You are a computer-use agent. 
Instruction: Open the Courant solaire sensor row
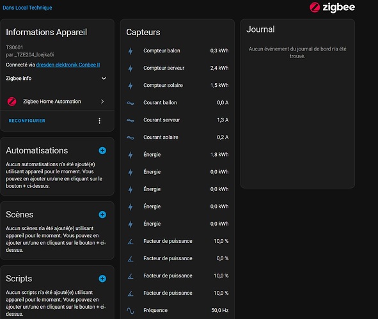point(177,137)
